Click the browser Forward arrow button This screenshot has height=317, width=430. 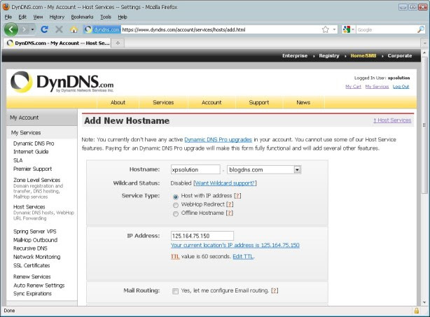pyautogui.click(x=24, y=29)
